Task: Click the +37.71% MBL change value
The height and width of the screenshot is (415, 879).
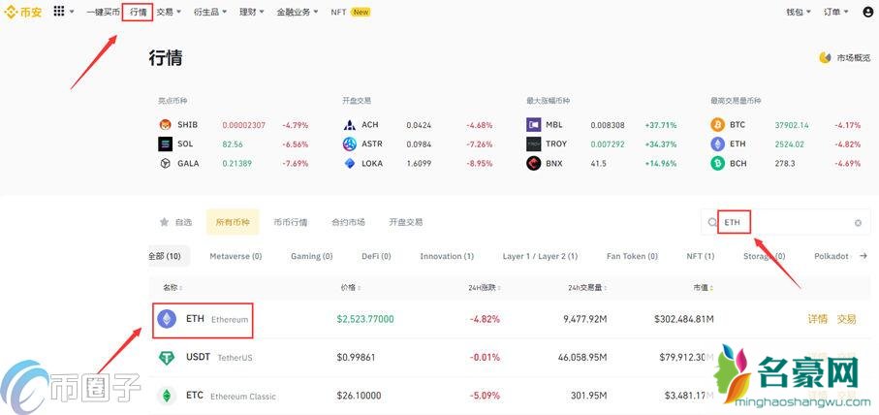Action: 661,124
